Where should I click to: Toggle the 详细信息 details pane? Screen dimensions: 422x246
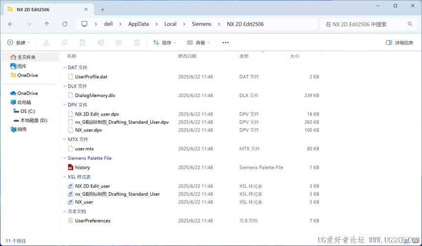(400, 42)
